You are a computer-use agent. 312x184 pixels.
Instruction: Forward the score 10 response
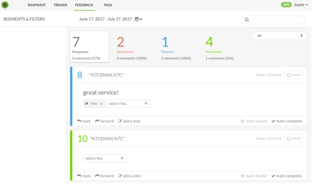tap(104, 176)
